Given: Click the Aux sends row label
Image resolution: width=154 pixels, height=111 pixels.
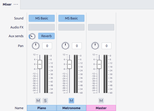Looking at the screenshot, I should [16, 36].
